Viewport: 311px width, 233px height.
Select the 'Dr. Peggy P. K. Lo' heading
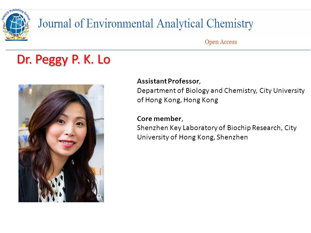coord(64,60)
